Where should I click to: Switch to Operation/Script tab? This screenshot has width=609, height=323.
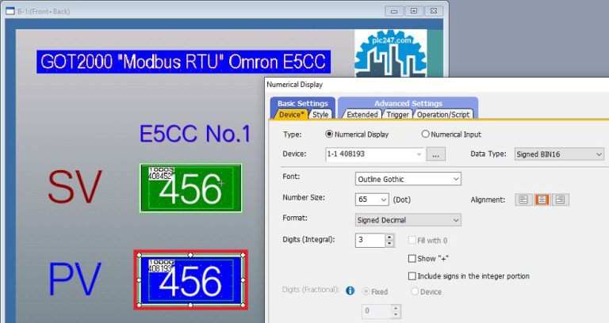pos(443,114)
